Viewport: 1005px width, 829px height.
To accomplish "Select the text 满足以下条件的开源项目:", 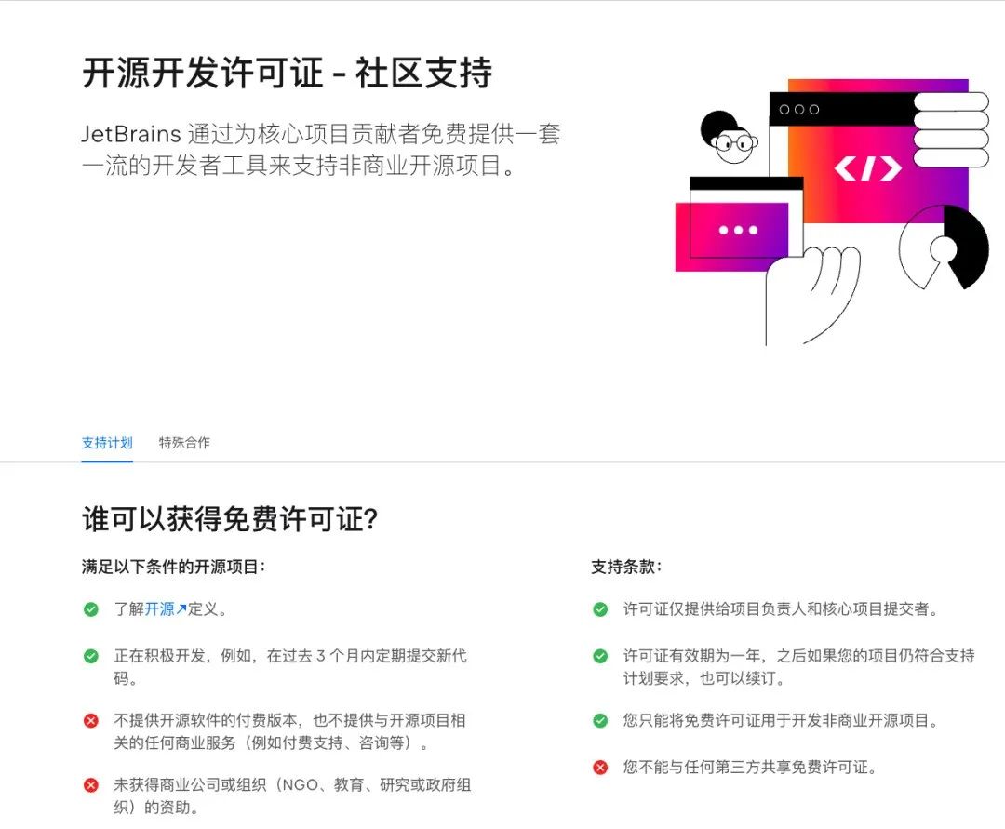I will coord(173,567).
